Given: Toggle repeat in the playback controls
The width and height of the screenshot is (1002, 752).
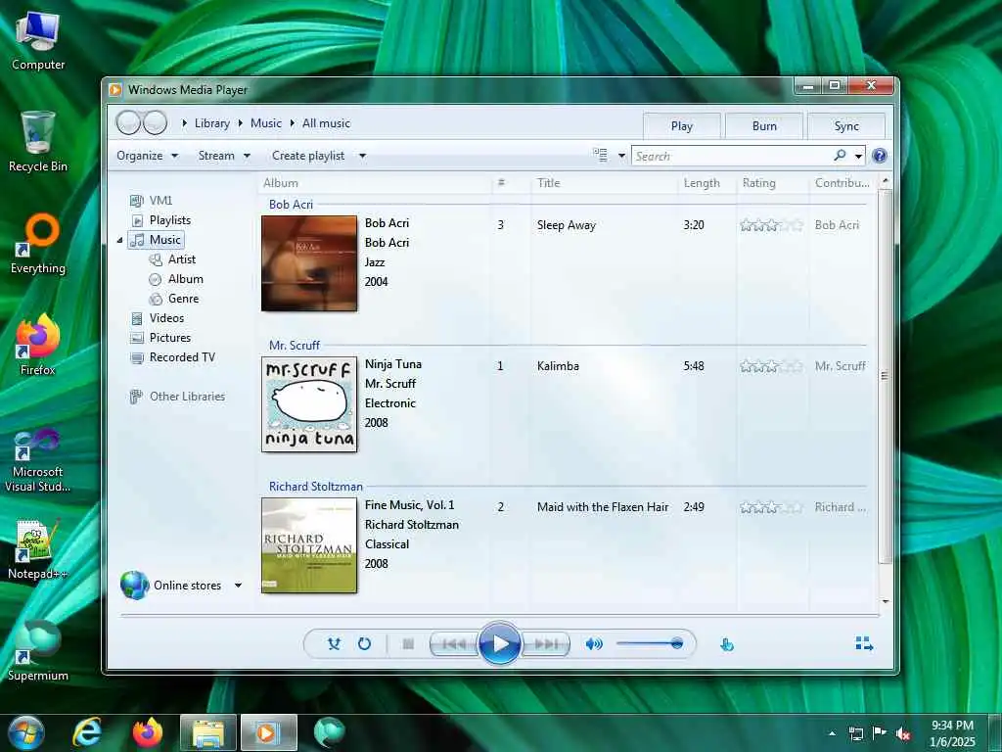Looking at the screenshot, I should (x=364, y=644).
